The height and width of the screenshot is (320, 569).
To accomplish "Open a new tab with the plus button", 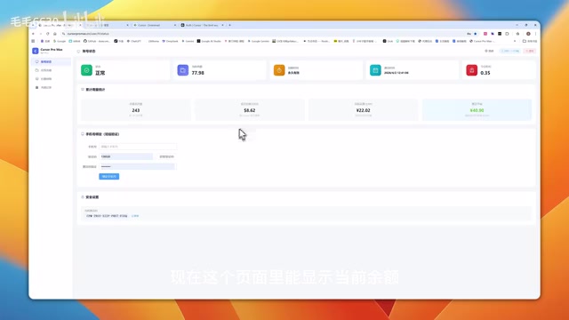I will pos(229,25).
